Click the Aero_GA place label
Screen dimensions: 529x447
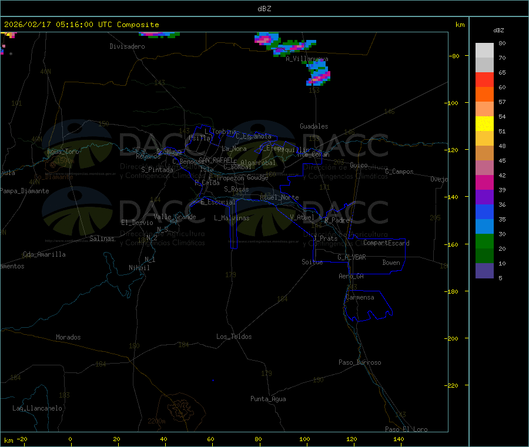(x=351, y=276)
